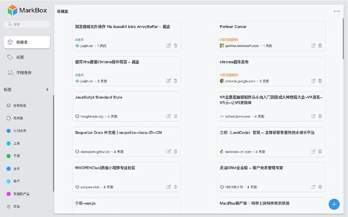Click the chrome.google.com domain text
This screenshot has width=348, height=217.
(x=240, y=81)
